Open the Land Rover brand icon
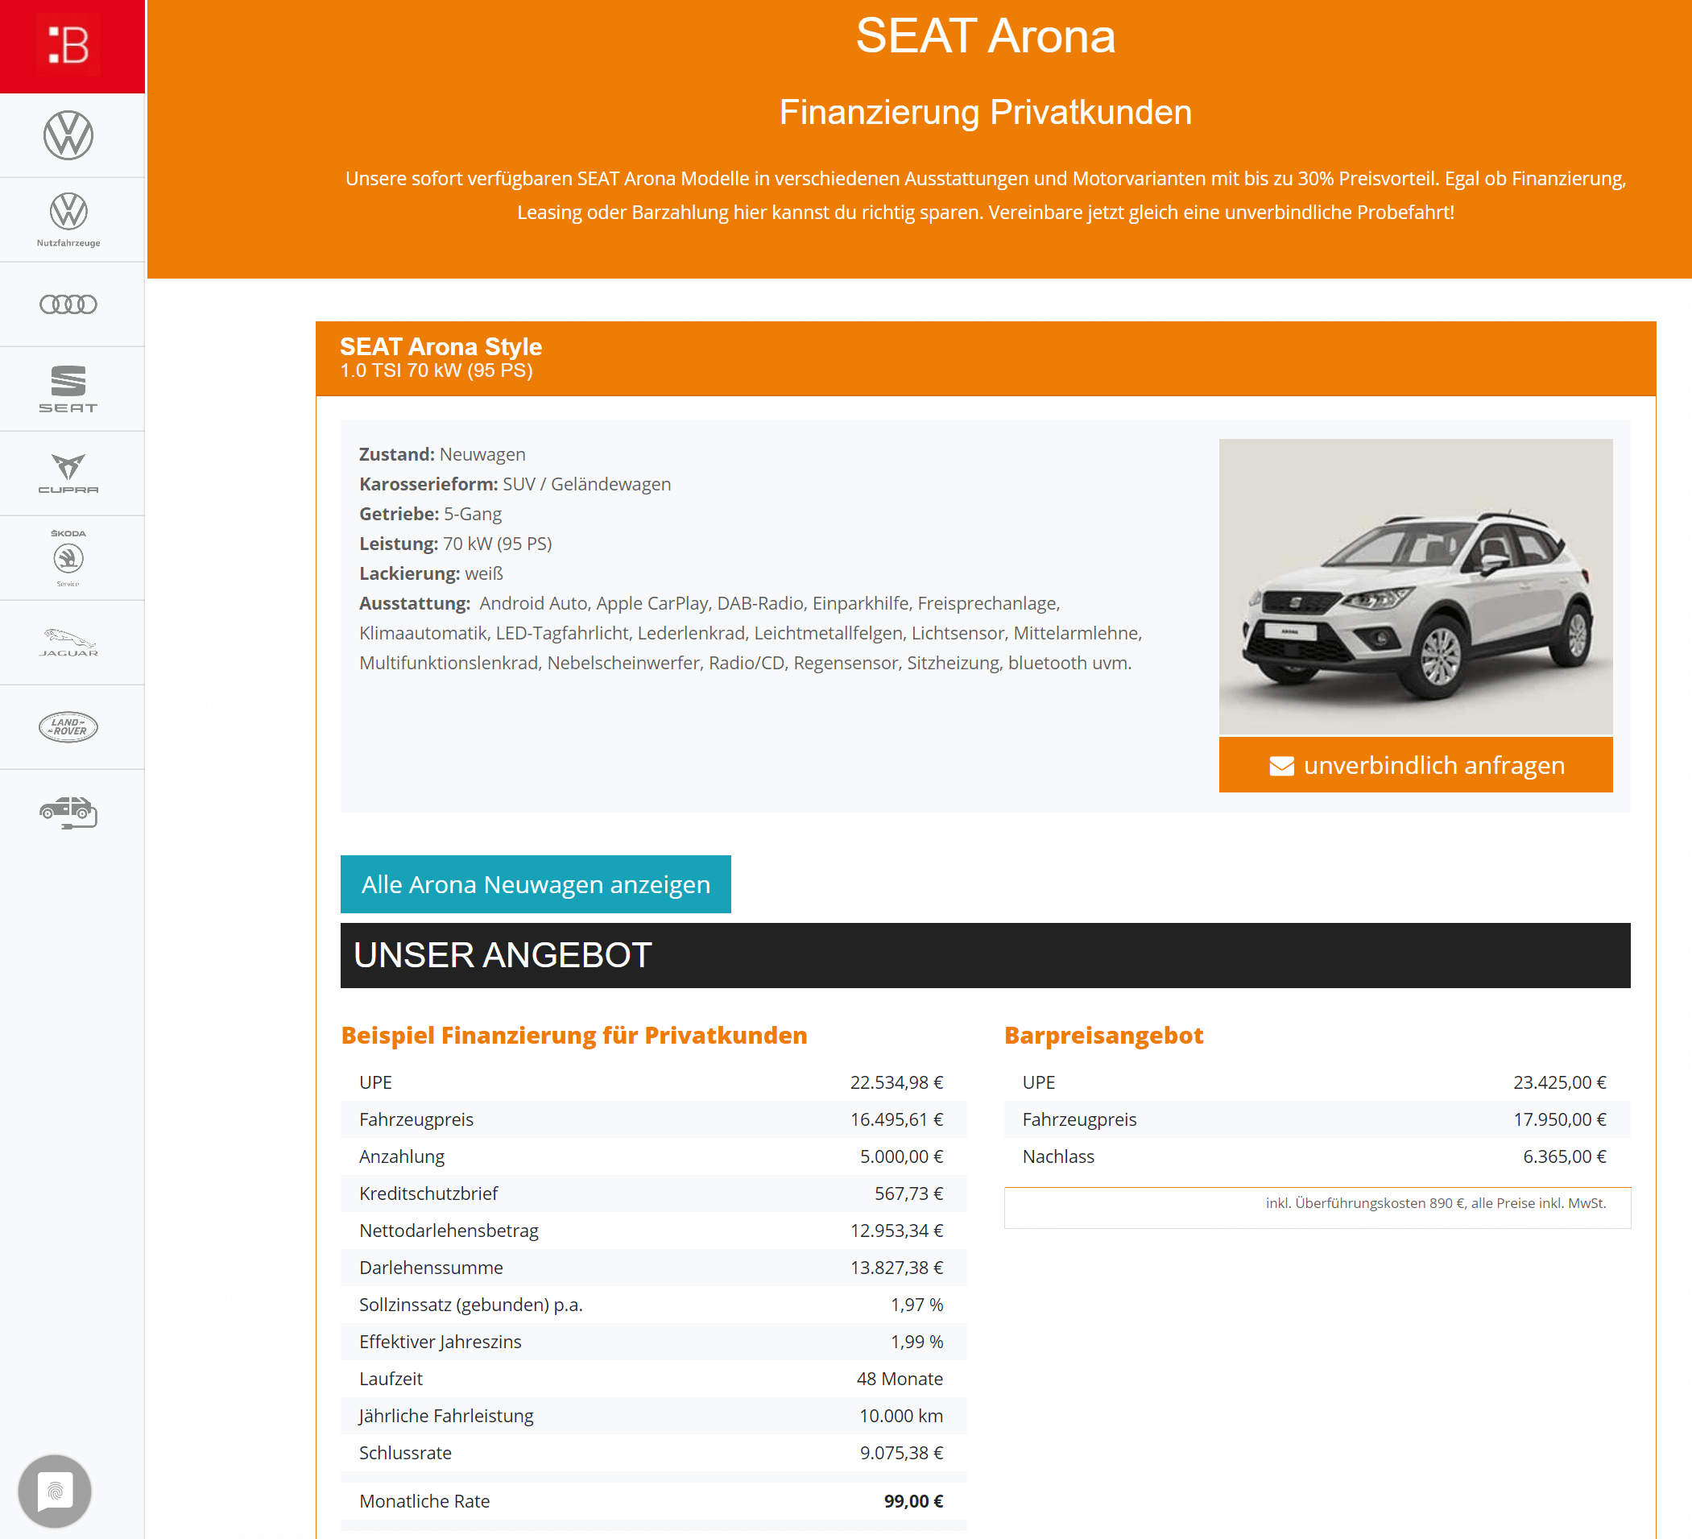Screen dimensions: 1692x1539 point(68,726)
